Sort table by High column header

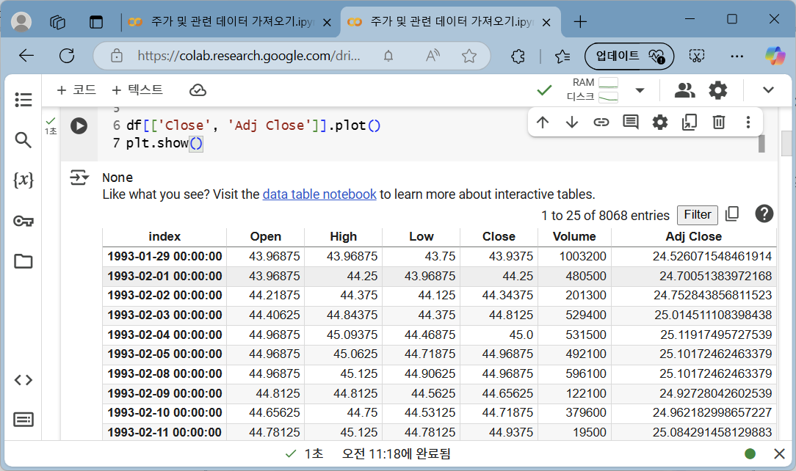pyautogui.click(x=343, y=237)
